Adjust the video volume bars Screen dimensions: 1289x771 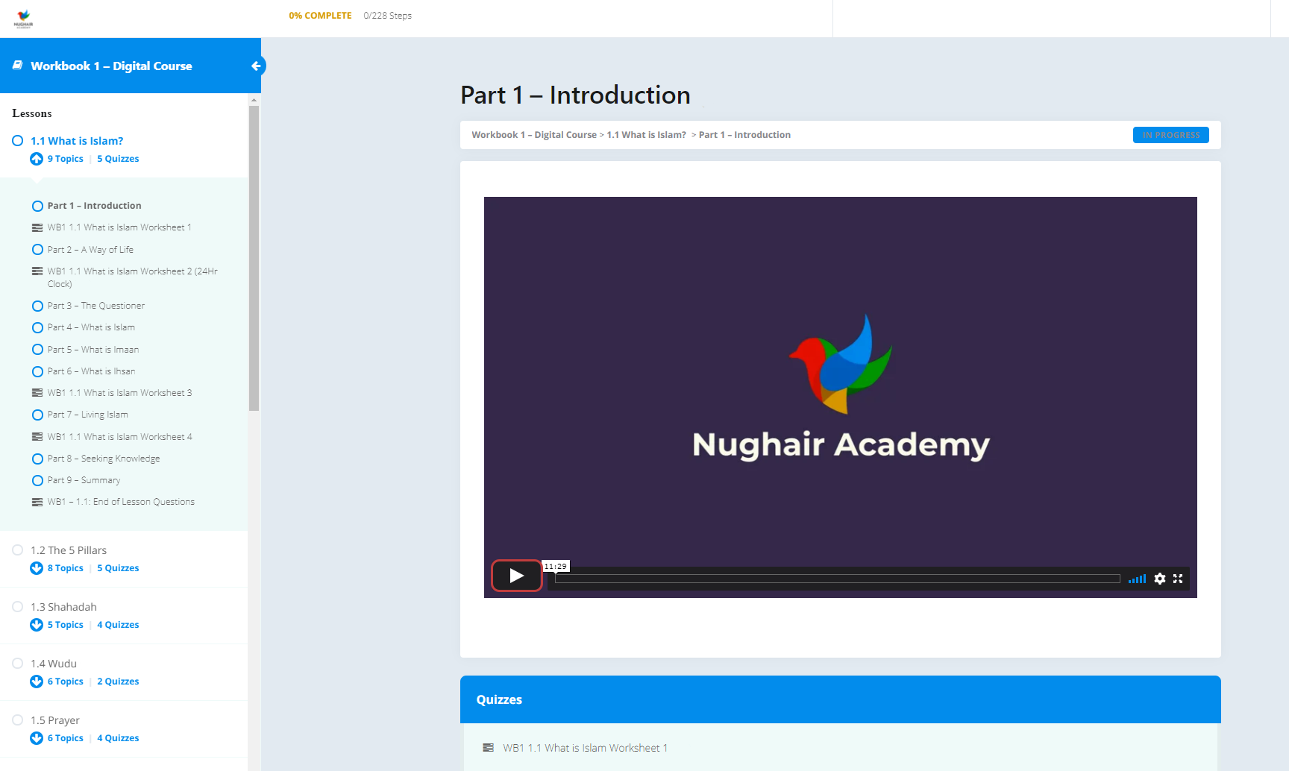tap(1137, 579)
